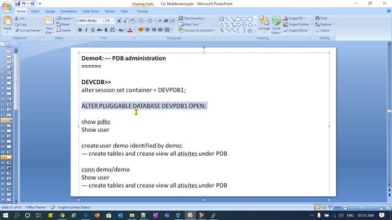Insert a text box shape
Screen dimensions: 392x220
click(221, 19)
